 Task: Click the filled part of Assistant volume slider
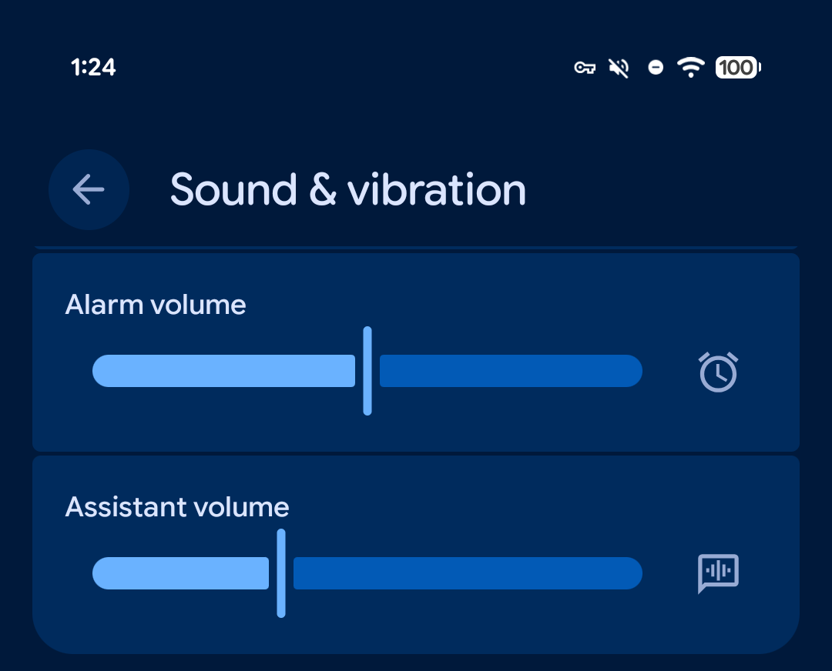(181, 573)
